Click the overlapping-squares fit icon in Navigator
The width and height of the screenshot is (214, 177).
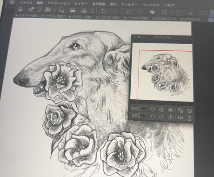point(181,110)
